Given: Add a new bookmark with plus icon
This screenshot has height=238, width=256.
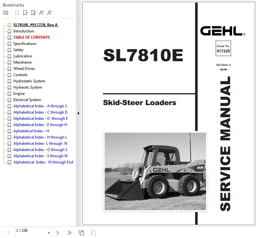Looking at the screenshot, I should pos(25,13).
